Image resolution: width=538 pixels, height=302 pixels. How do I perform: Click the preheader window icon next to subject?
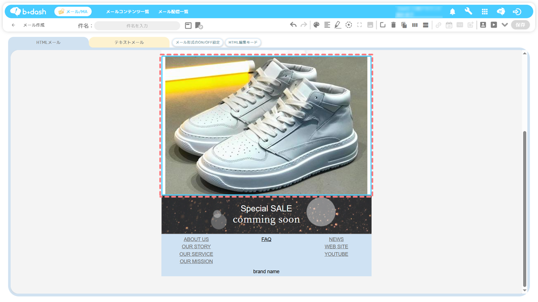pyautogui.click(x=188, y=26)
